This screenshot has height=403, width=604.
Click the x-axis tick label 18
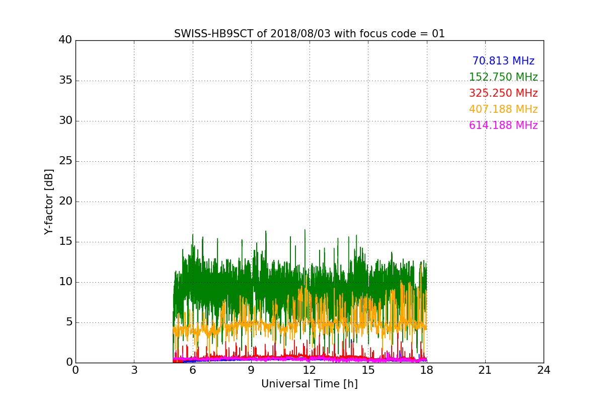[x=427, y=370]
